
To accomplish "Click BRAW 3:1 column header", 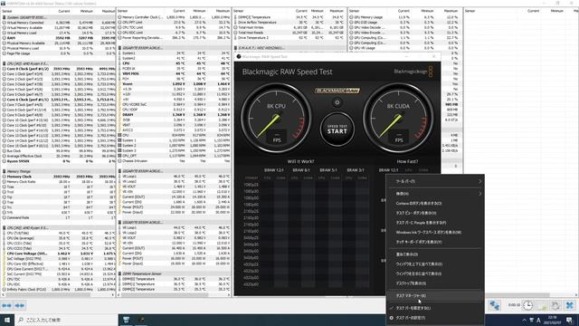I will 355,170.
